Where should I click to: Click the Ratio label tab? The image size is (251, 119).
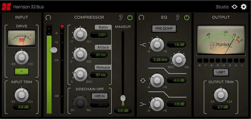103,27
